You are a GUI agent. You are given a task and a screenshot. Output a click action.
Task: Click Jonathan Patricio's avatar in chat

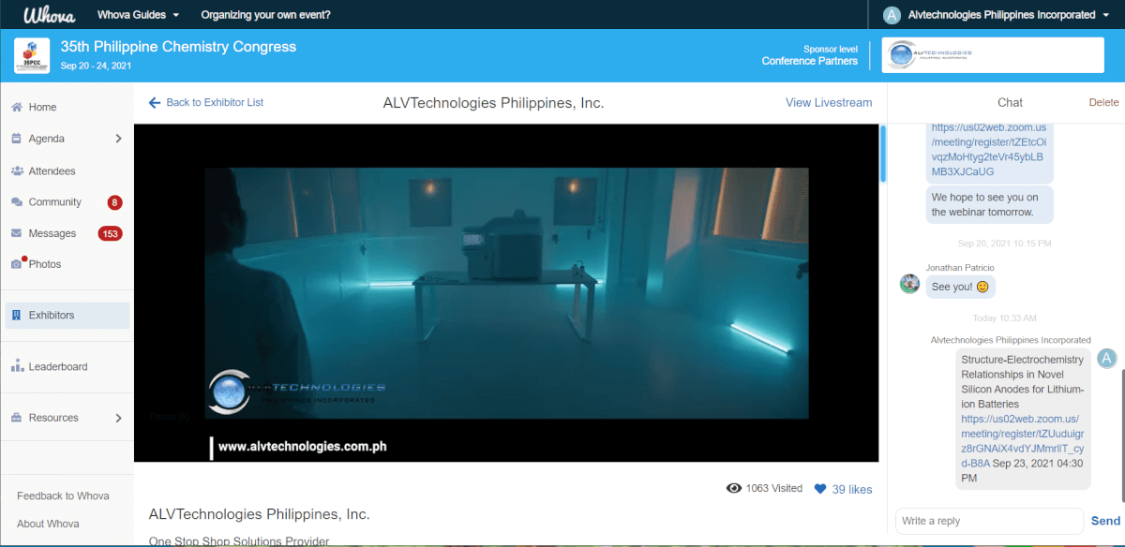click(x=909, y=284)
